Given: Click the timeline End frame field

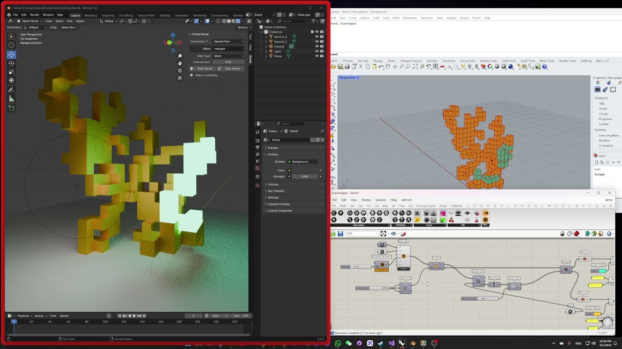Looking at the screenshot, I should pyautogui.click(x=241, y=316).
